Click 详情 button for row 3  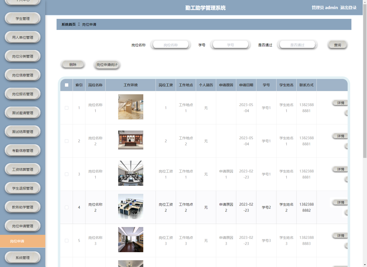(340, 169)
